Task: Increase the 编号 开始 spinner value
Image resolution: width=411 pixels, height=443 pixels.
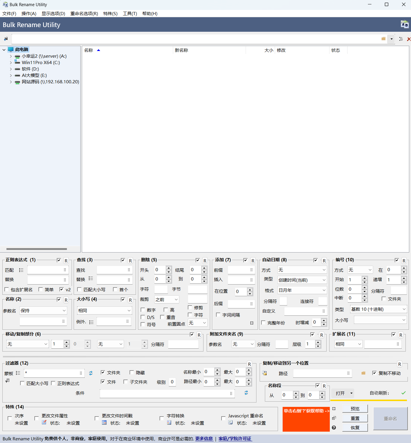Action: point(364,278)
